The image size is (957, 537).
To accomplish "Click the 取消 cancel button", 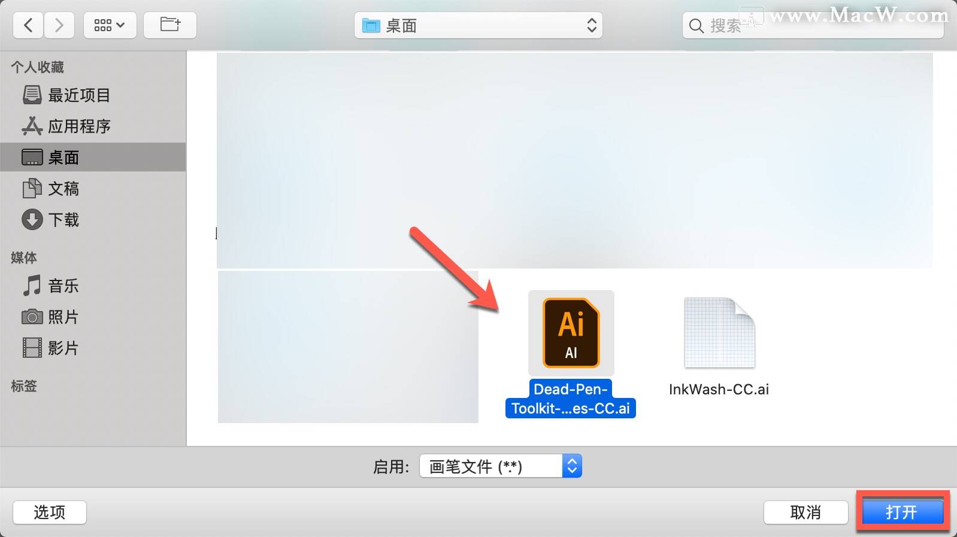I will click(805, 512).
